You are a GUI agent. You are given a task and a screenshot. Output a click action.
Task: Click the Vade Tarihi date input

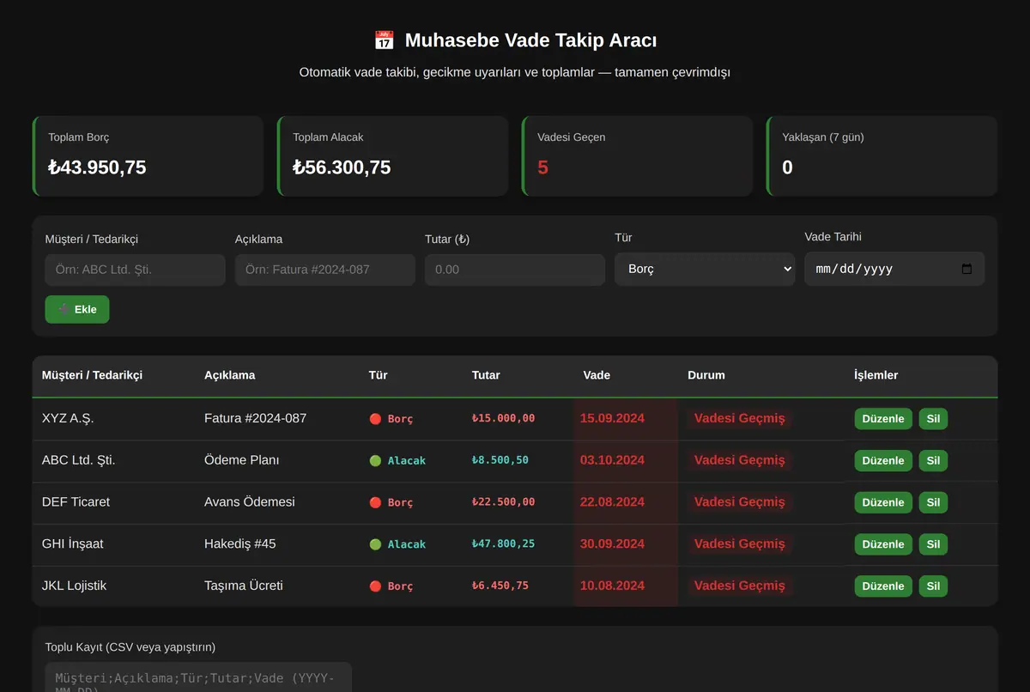click(x=894, y=269)
